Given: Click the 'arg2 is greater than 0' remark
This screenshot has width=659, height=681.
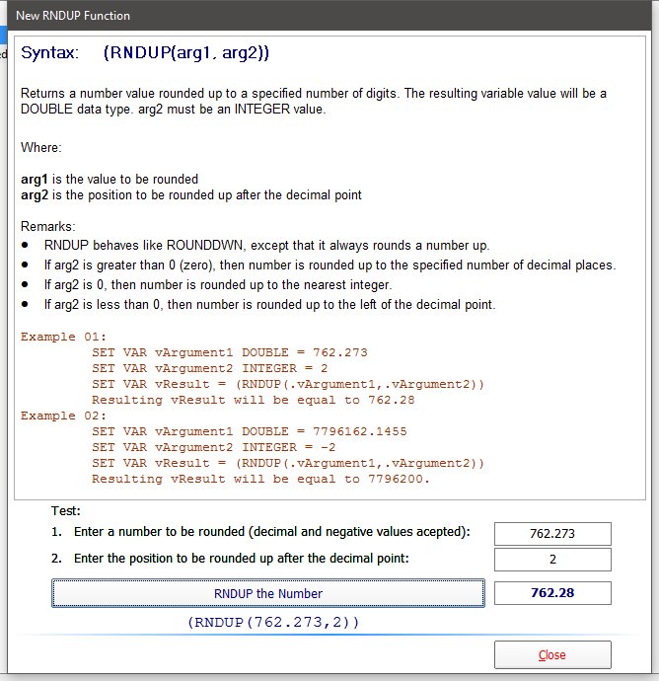Looking at the screenshot, I should pyautogui.click(x=329, y=265).
